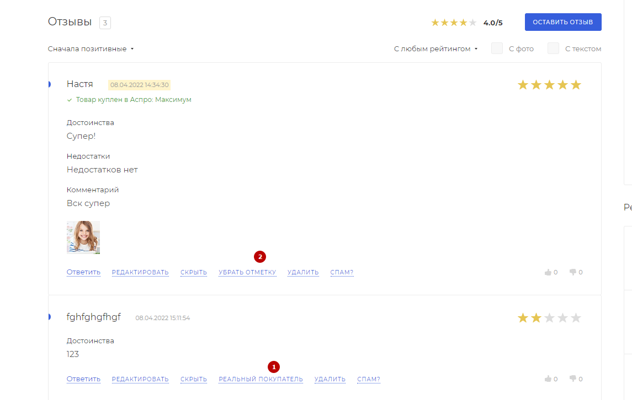Screen dimensions: 632x400
Task: Click 'Удалить' on Настя's review
Action: (x=303, y=272)
